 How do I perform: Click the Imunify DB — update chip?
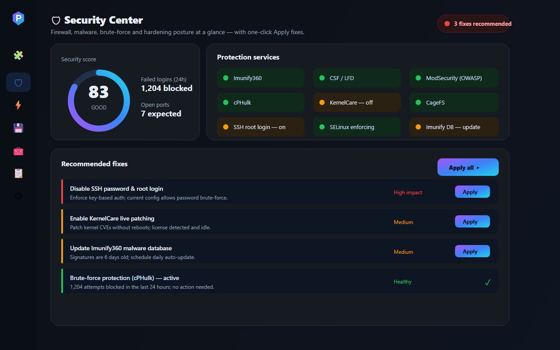(x=454, y=127)
